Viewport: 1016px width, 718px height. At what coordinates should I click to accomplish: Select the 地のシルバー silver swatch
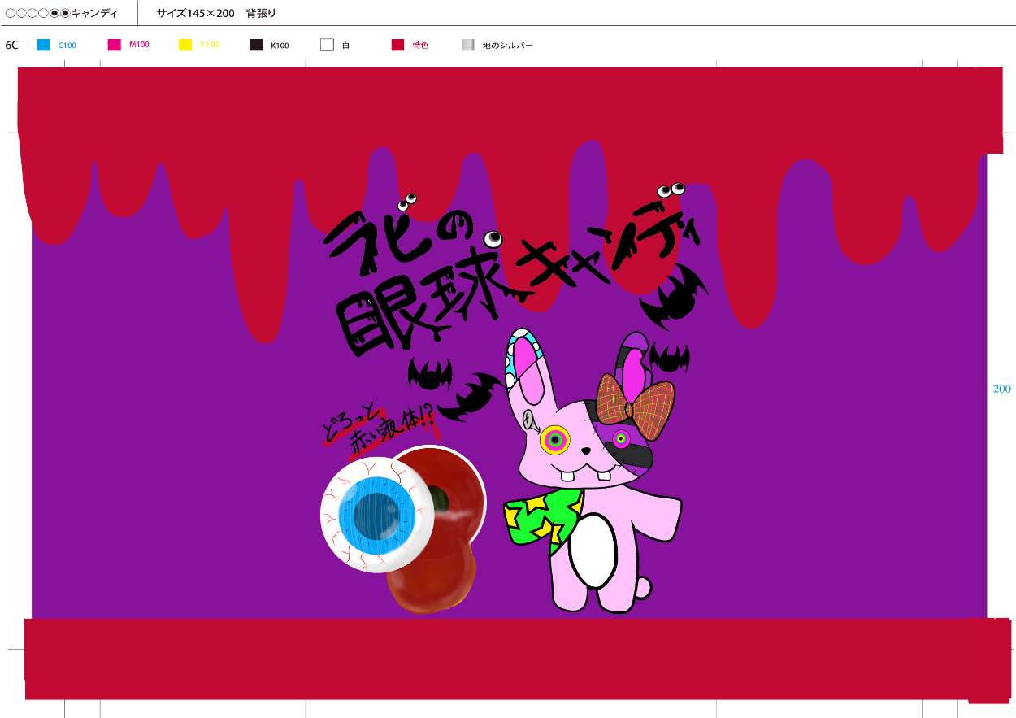(x=468, y=46)
